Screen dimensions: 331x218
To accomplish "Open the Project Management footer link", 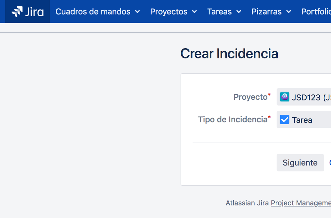I will (x=301, y=203).
